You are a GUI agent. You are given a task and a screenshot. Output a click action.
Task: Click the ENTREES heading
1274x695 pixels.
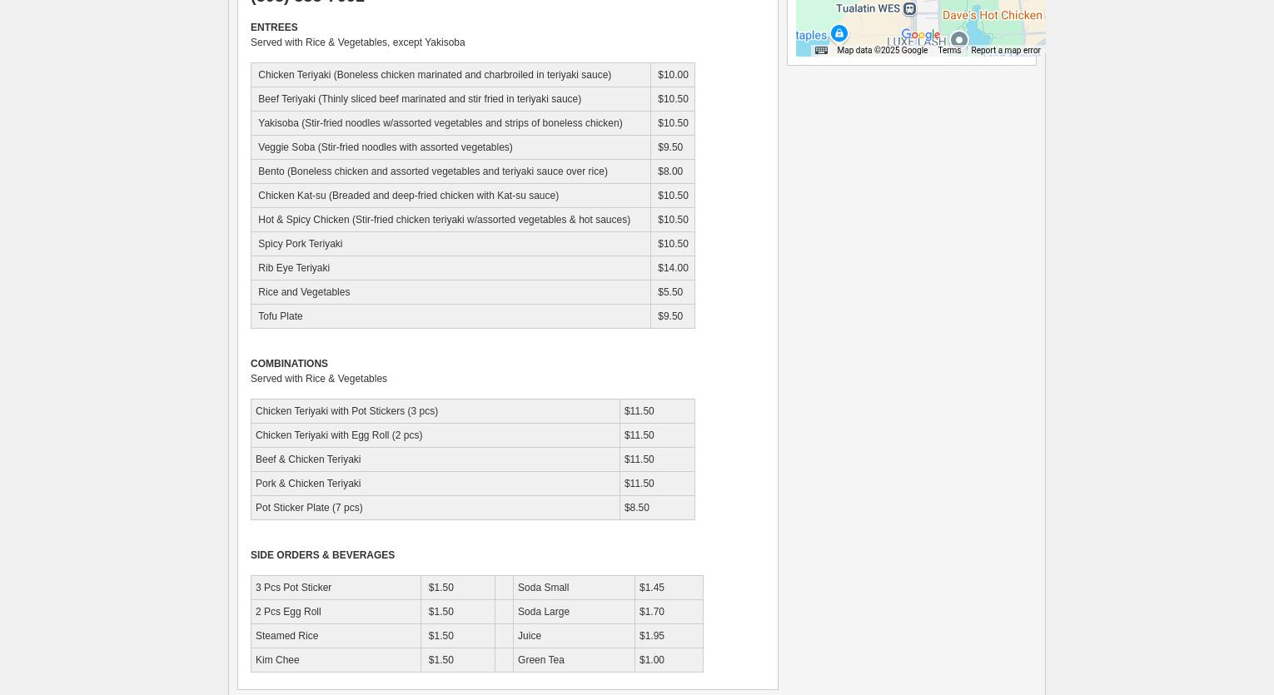(x=274, y=27)
